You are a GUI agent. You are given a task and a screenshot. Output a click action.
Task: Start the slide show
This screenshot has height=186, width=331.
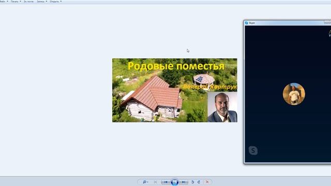[175, 182]
